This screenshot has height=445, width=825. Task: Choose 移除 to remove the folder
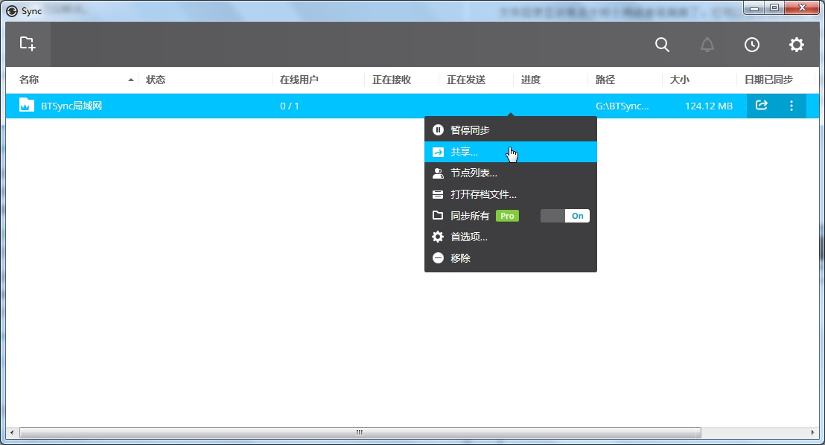point(510,257)
